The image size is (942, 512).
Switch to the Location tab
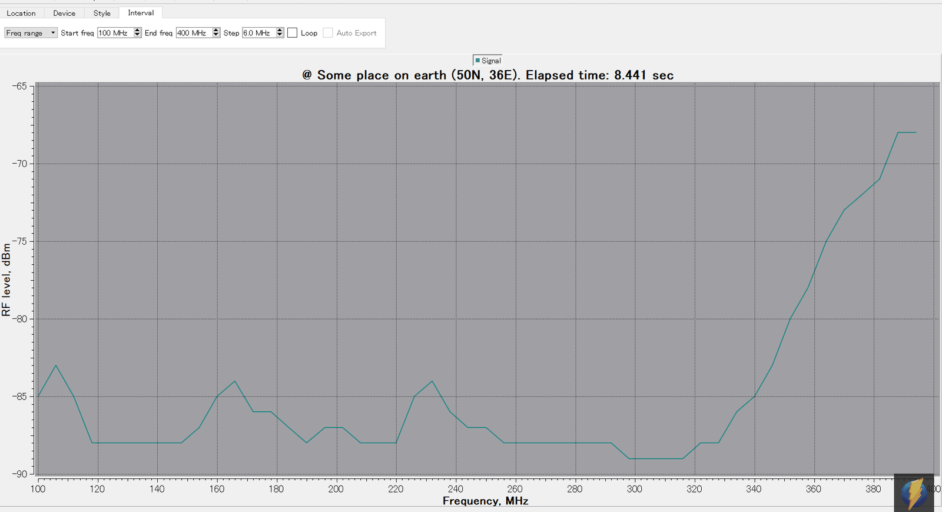pyautogui.click(x=21, y=13)
